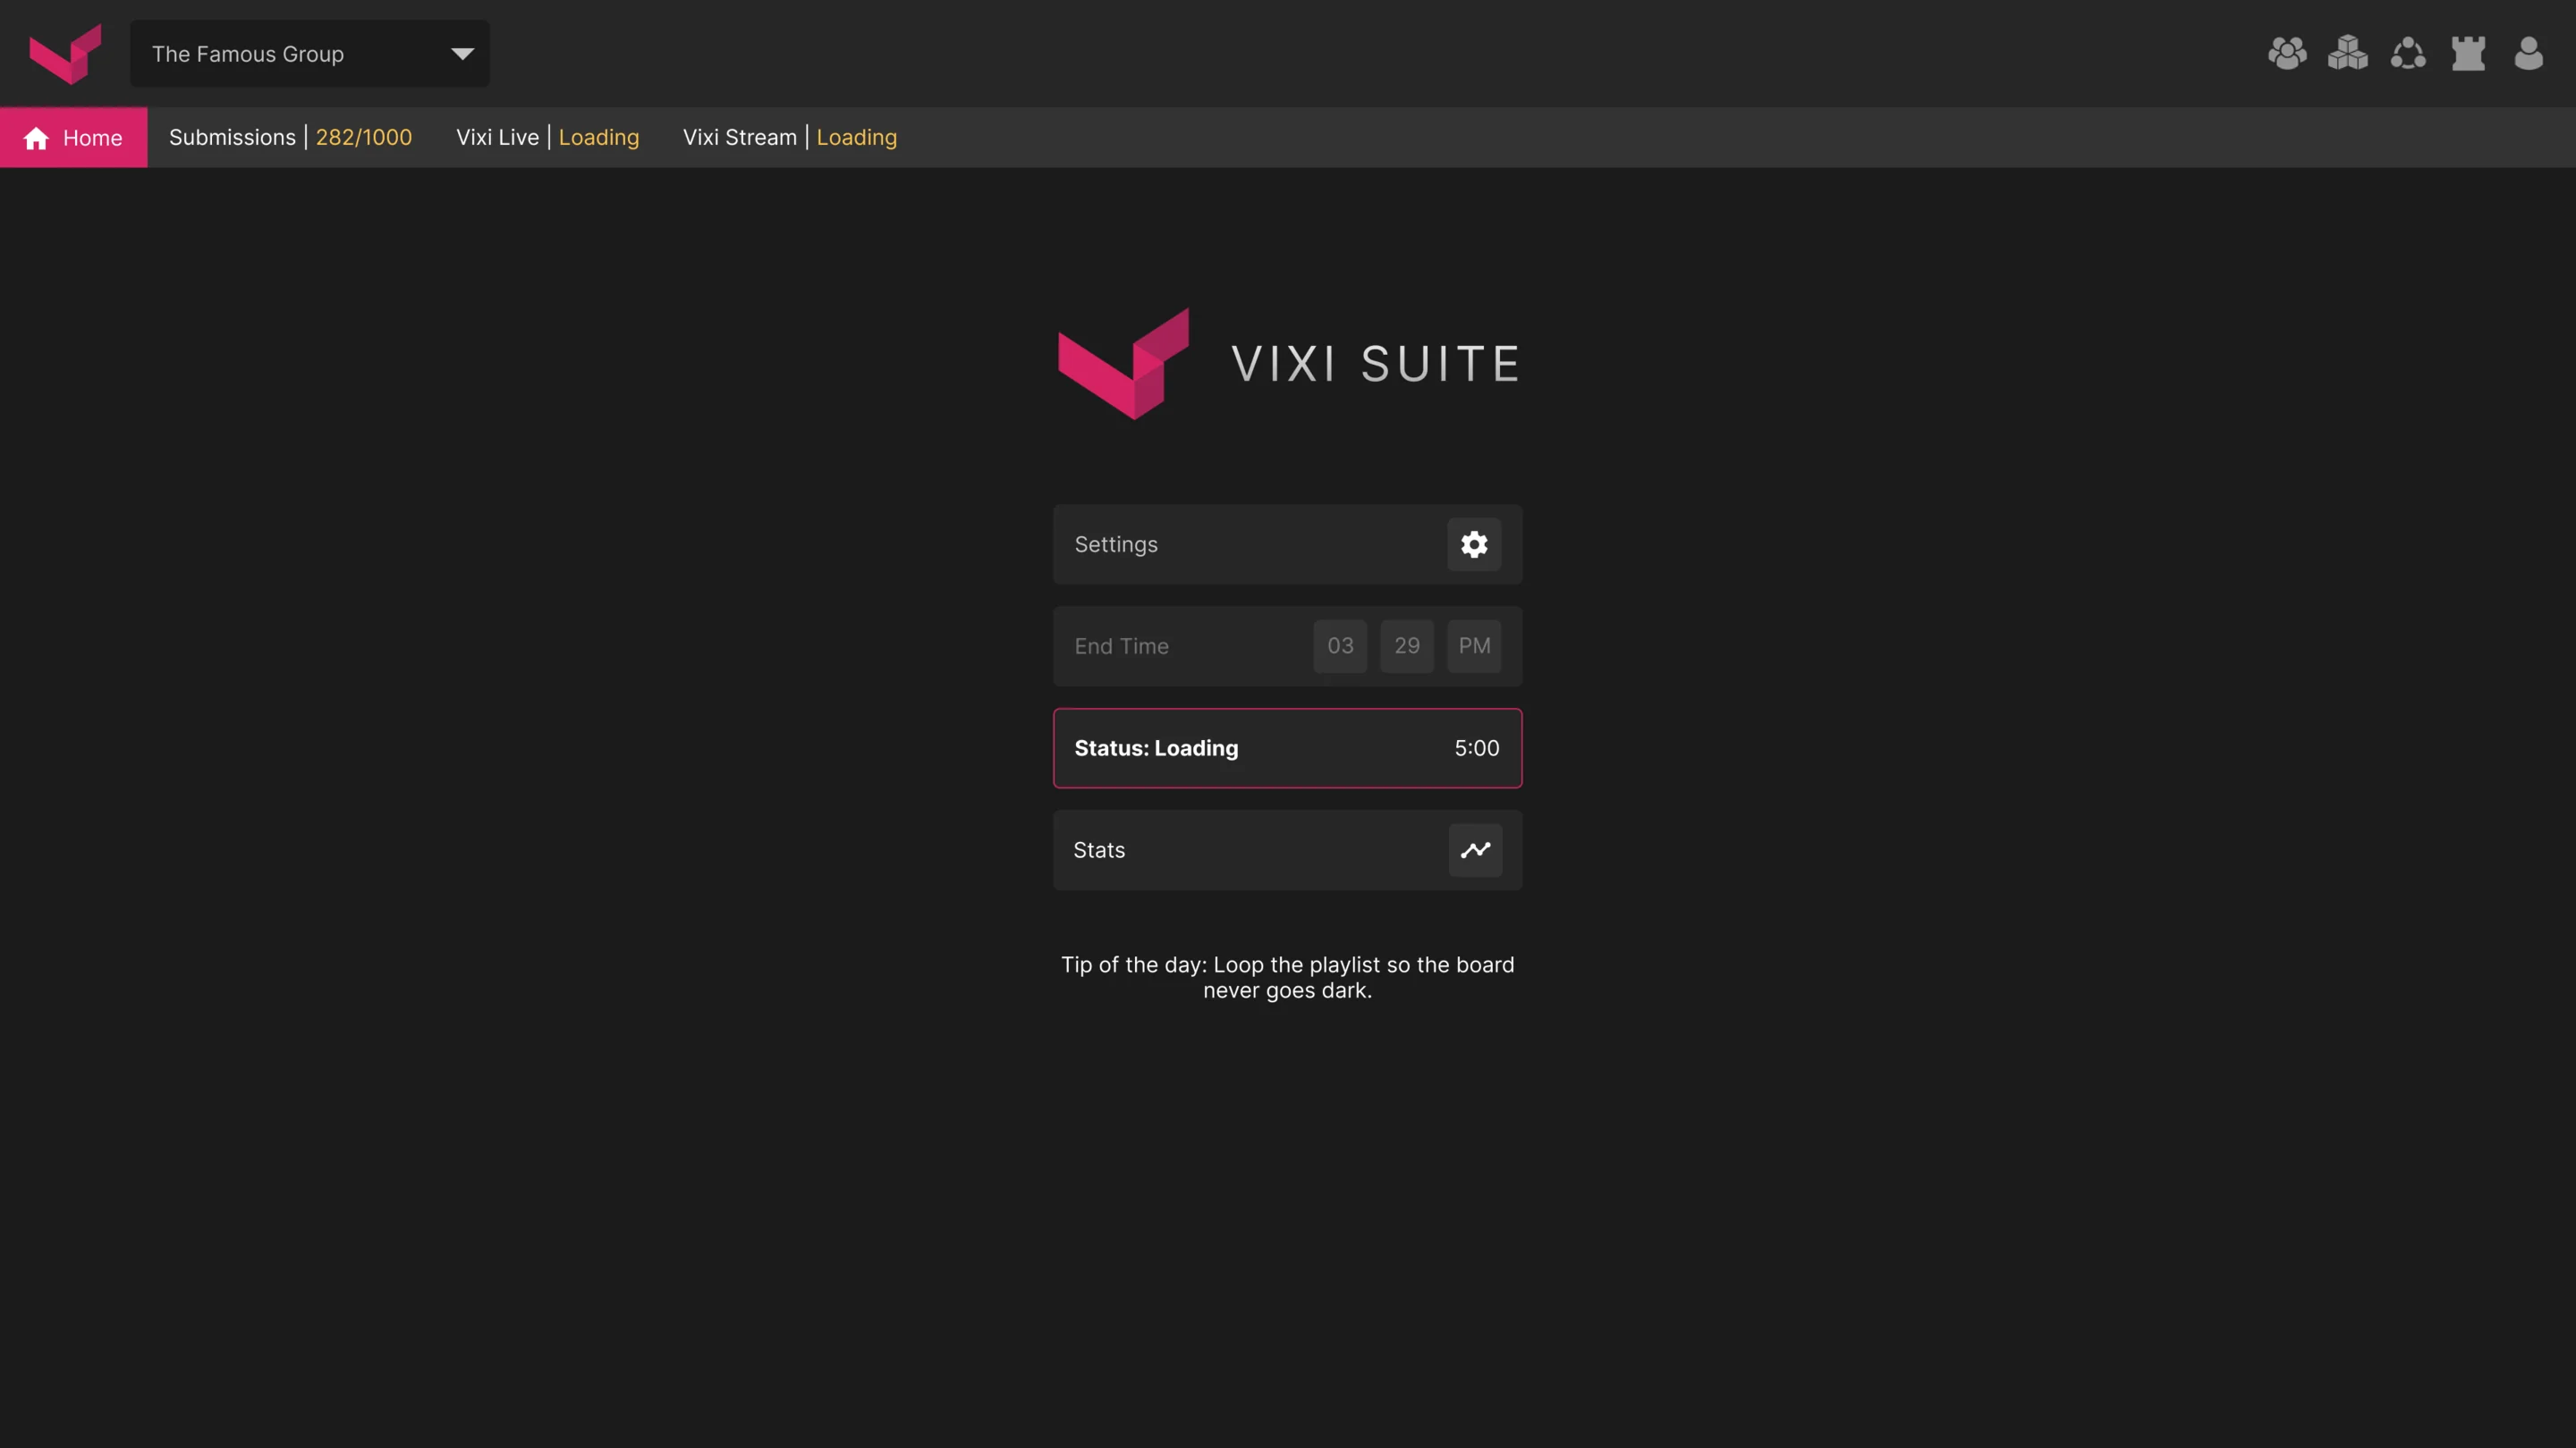Screen dimensions: 2576x1448
Task: Click the End Time hour field 03
Action: pyautogui.click(x=1340, y=646)
